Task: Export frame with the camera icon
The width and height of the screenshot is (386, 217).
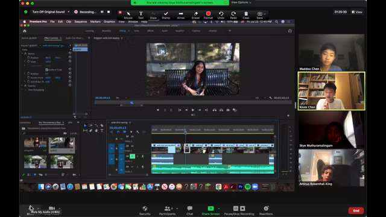Action: (228, 110)
